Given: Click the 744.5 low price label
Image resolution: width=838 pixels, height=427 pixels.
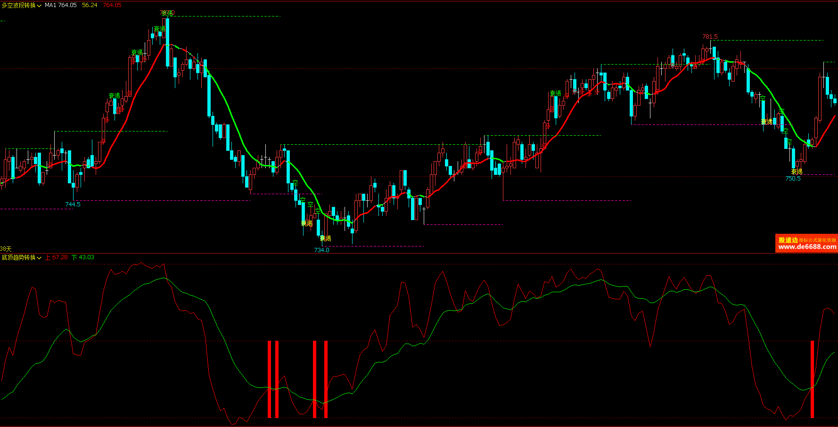Looking at the screenshot, I should tap(73, 205).
